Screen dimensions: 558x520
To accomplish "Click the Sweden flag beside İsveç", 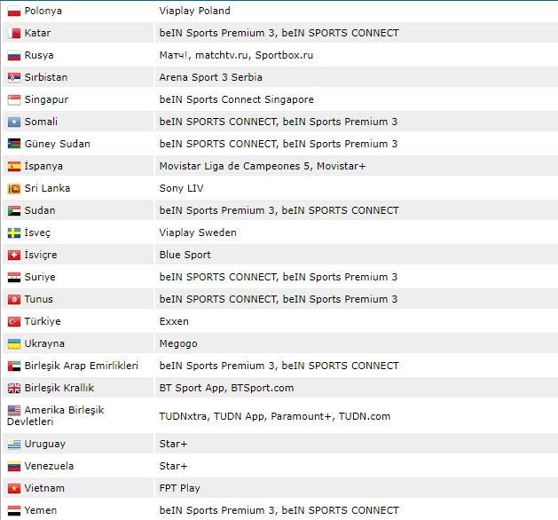I will (13, 232).
